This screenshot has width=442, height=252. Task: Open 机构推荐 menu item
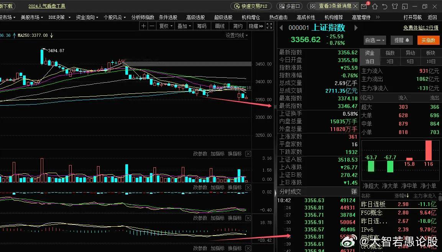pyautogui.click(x=334, y=17)
